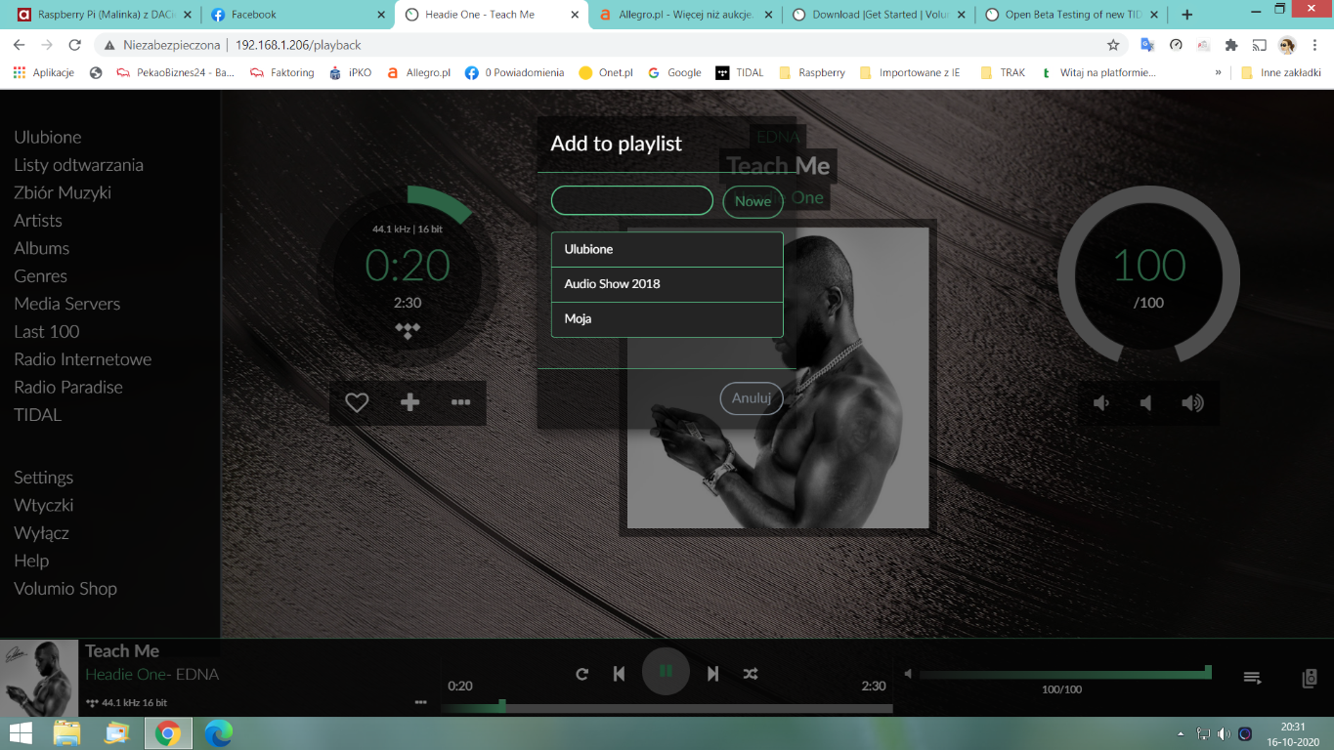Open Help in the sidebar
1334x750 pixels.
pos(31,561)
